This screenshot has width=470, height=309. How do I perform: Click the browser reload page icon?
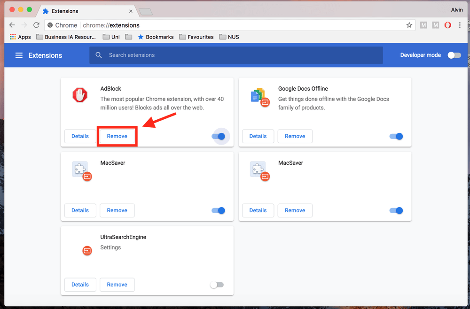pos(36,25)
